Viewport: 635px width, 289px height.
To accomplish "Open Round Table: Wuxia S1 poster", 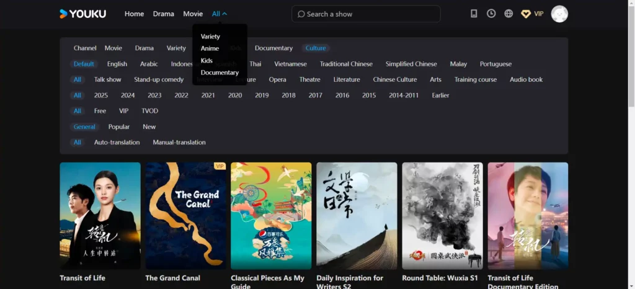I will 443,216.
